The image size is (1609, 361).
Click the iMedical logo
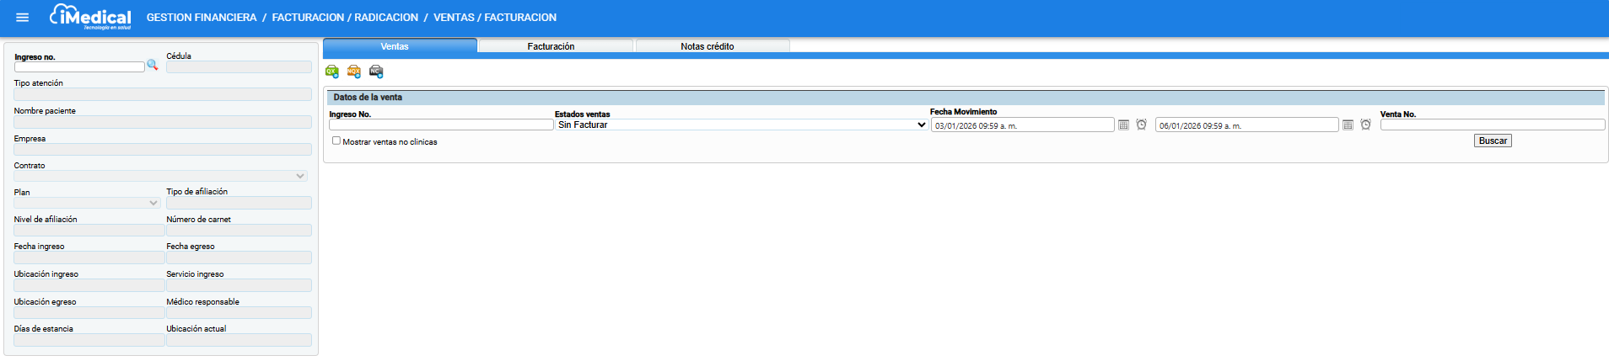pos(91,17)
